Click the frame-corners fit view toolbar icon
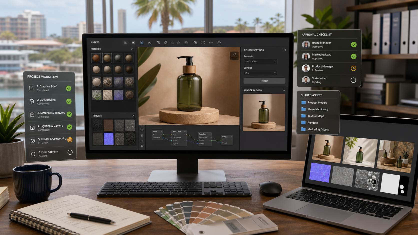The height and width of the screenshot is (235, 418). [x=203, y=43]
